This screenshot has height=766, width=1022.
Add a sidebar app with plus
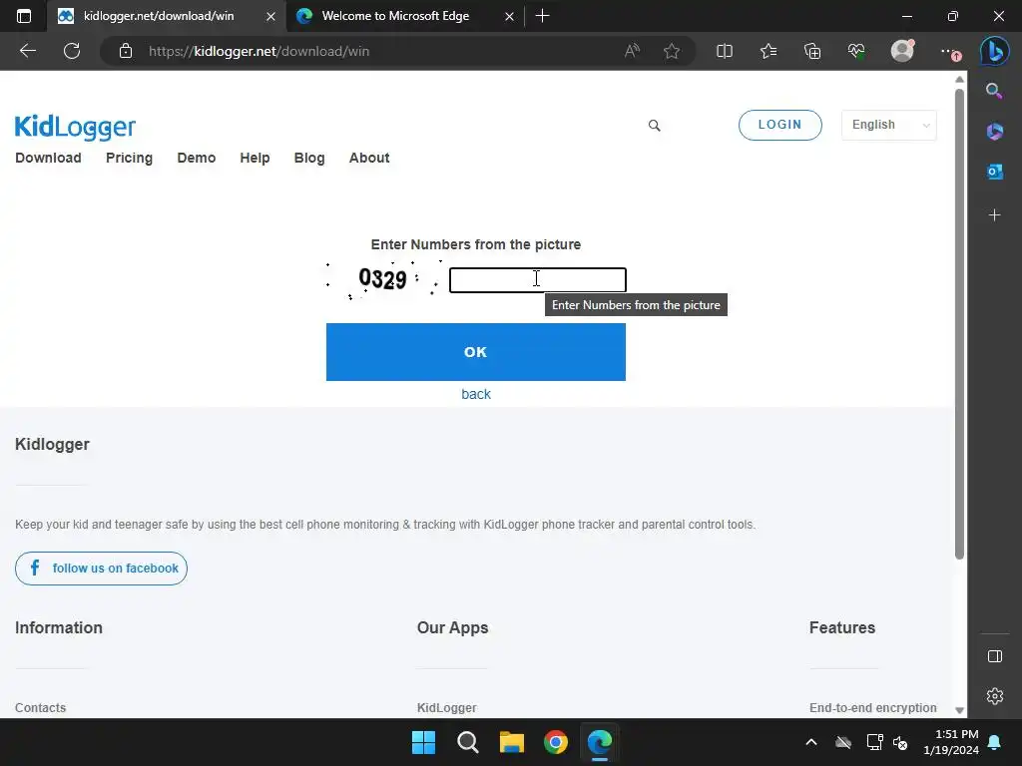[x=994, y=215]
